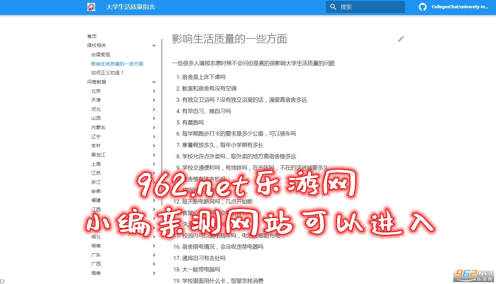Viewport: 496px width, 284px height.
Task: Expand the 上海 chevron
Action: [x=154, y=164]
